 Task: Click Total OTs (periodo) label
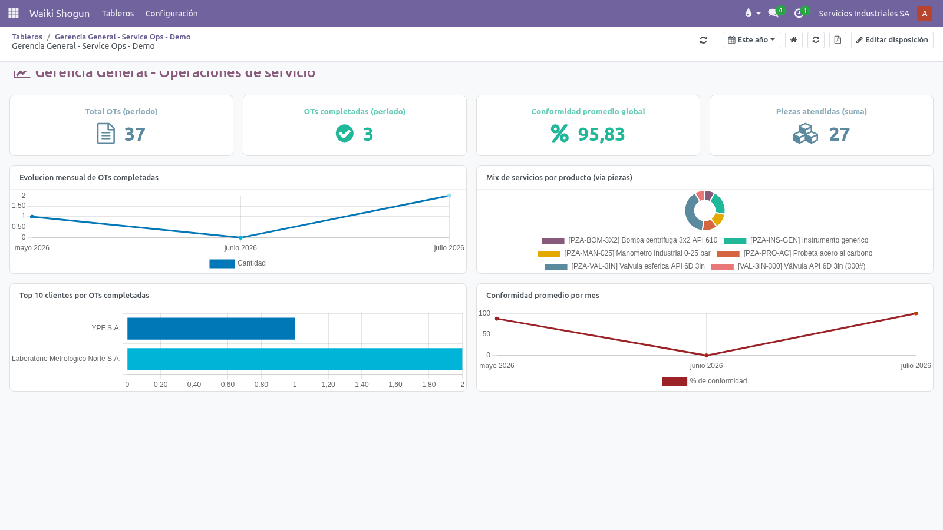(121, 111)
